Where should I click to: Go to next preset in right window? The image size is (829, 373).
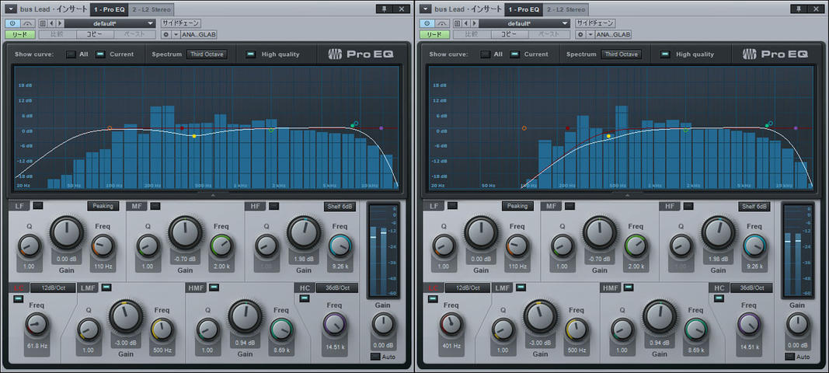pyautogui.click(x=474, y=23)
